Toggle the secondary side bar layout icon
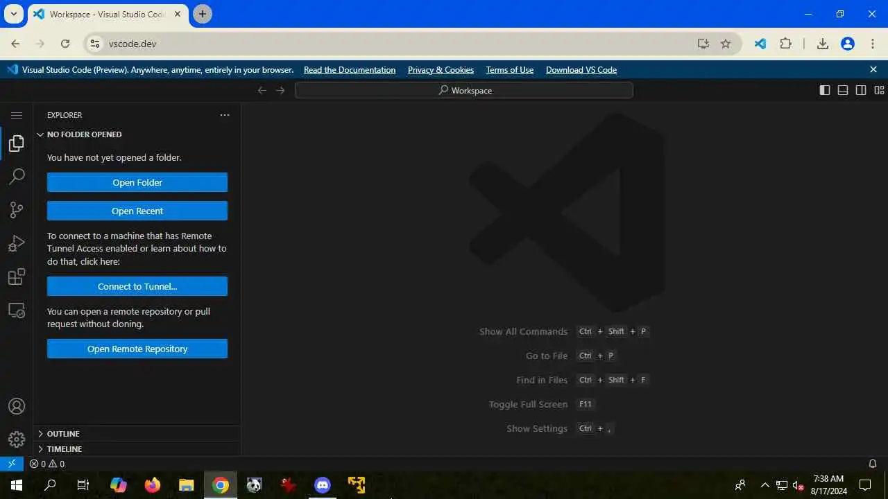This screenshot has height=499, width=888. (x=861, y=90)
